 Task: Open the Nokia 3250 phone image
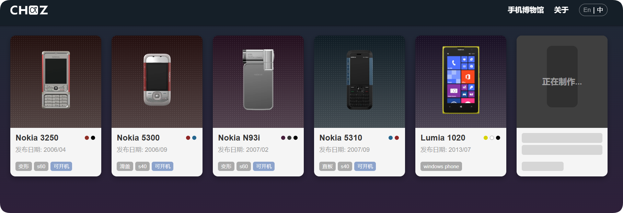click(56, 80)
